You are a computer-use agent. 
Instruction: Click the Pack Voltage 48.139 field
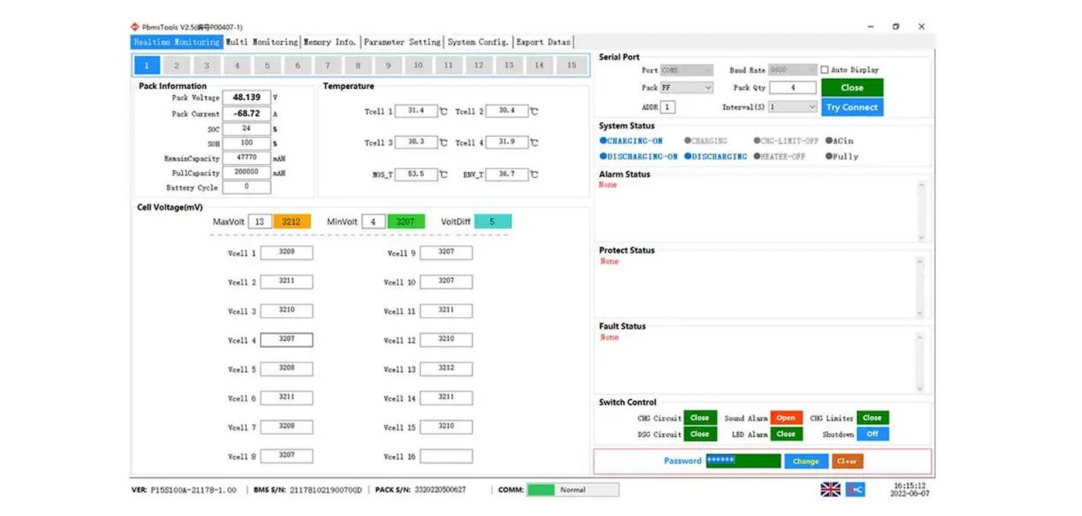coord(247,97)
